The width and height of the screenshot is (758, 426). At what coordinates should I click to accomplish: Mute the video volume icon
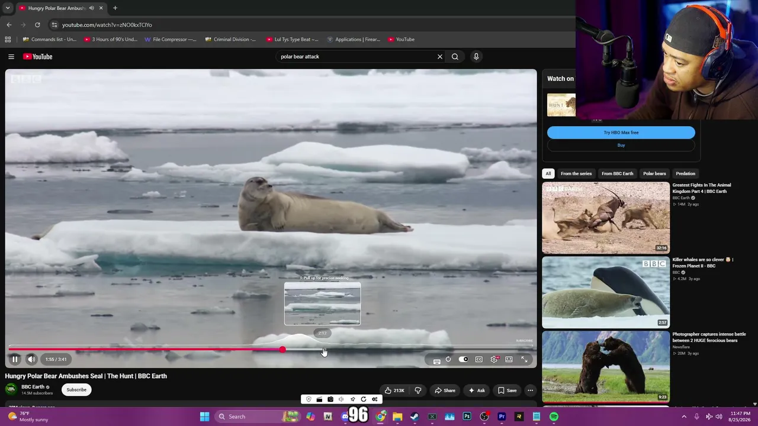(x=31, y=359)
